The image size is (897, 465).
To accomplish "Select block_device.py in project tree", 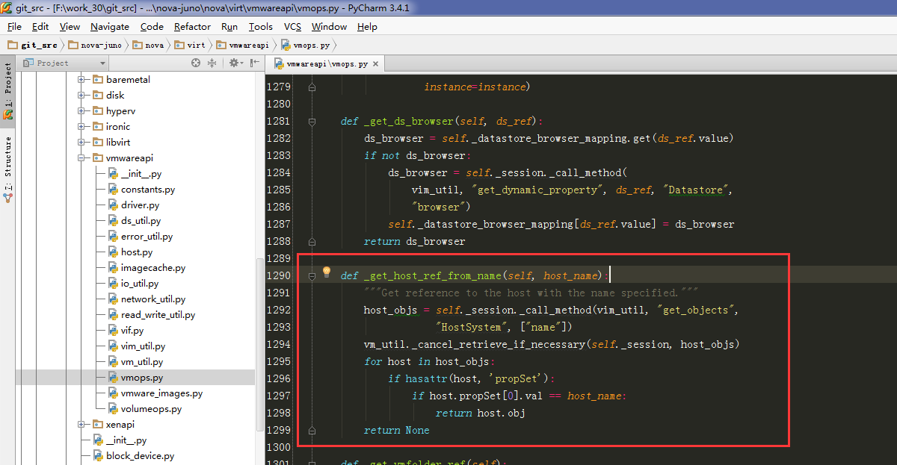I will pyautogui.click(x=133, y=455).
